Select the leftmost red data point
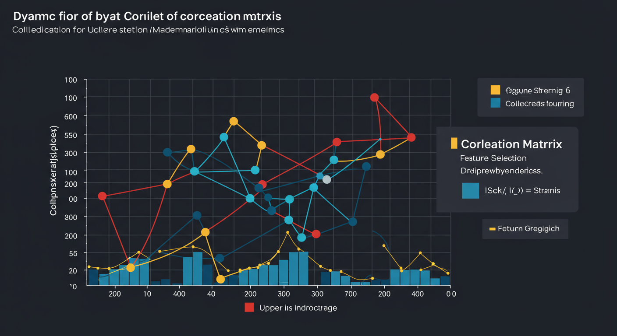 click(x=102, y=196)
